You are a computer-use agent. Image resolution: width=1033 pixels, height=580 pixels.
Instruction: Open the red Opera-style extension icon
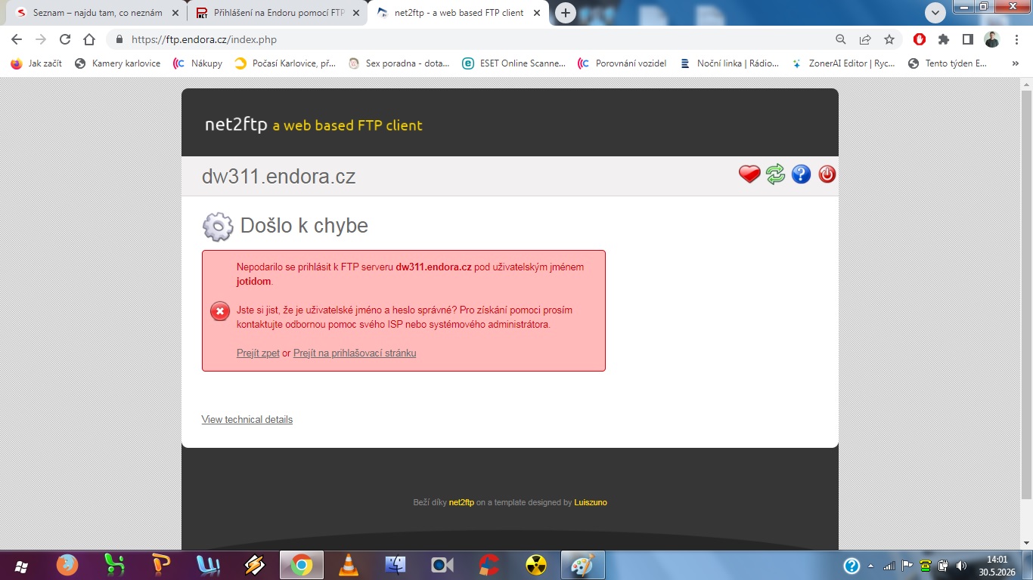coord(920,39)
